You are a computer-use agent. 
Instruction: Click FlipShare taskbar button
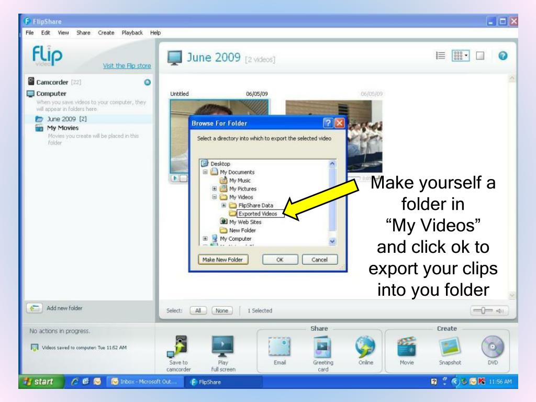tap(224, 382)
